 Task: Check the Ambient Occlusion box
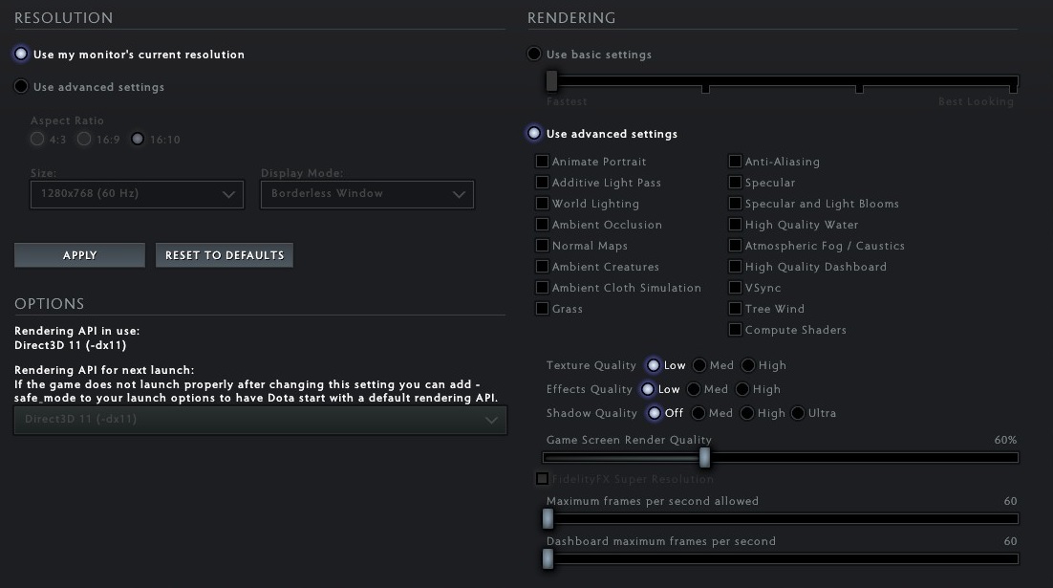(x=542, y=225)
